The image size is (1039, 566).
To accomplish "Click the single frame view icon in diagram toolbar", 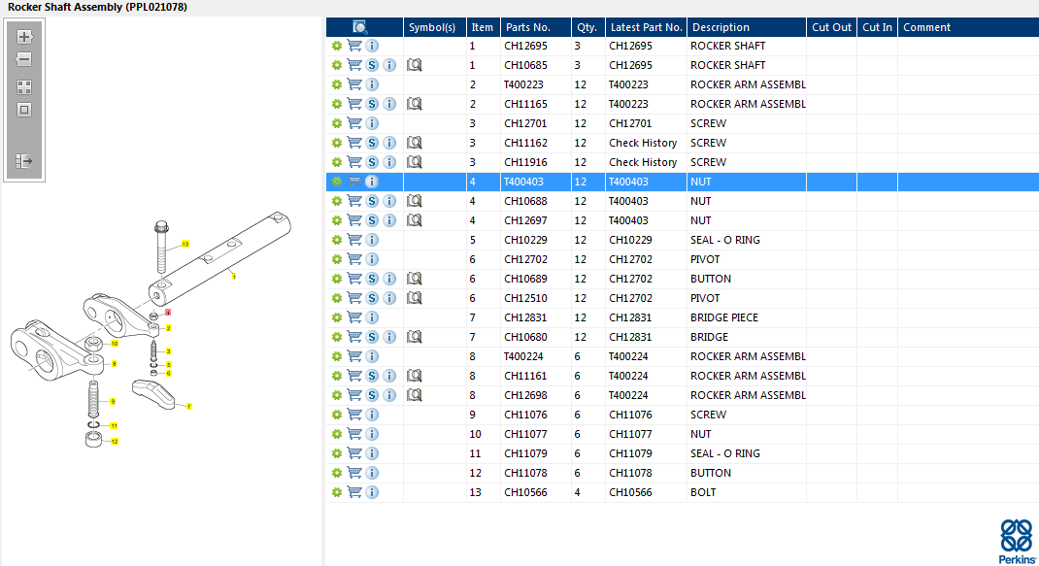I will point(24,110).
